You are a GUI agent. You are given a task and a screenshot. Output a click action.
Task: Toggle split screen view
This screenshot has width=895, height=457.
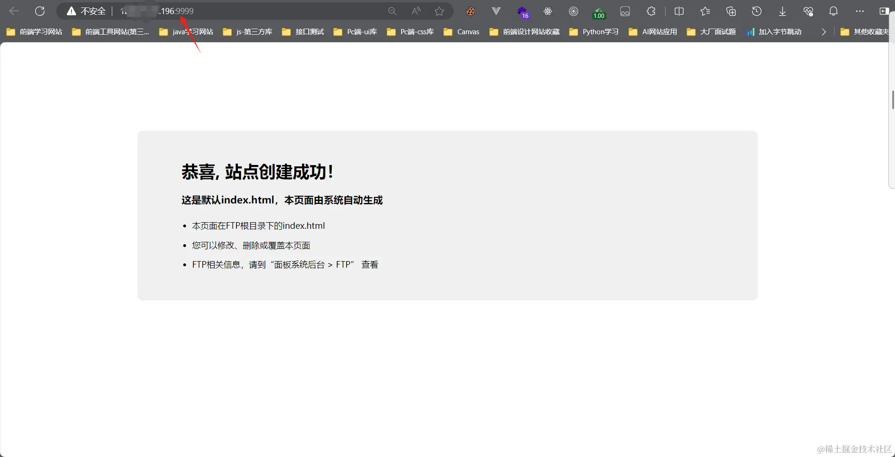(679, 11)
